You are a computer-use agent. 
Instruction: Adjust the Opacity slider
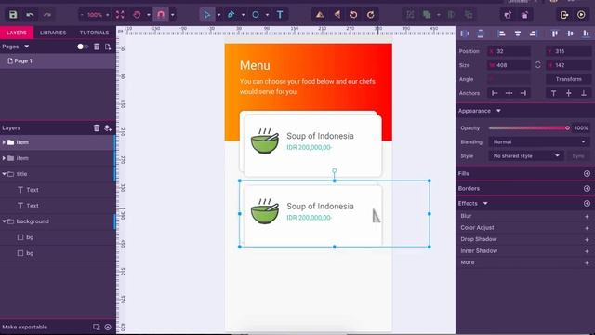pyautogui.click(x=529, y=128)
